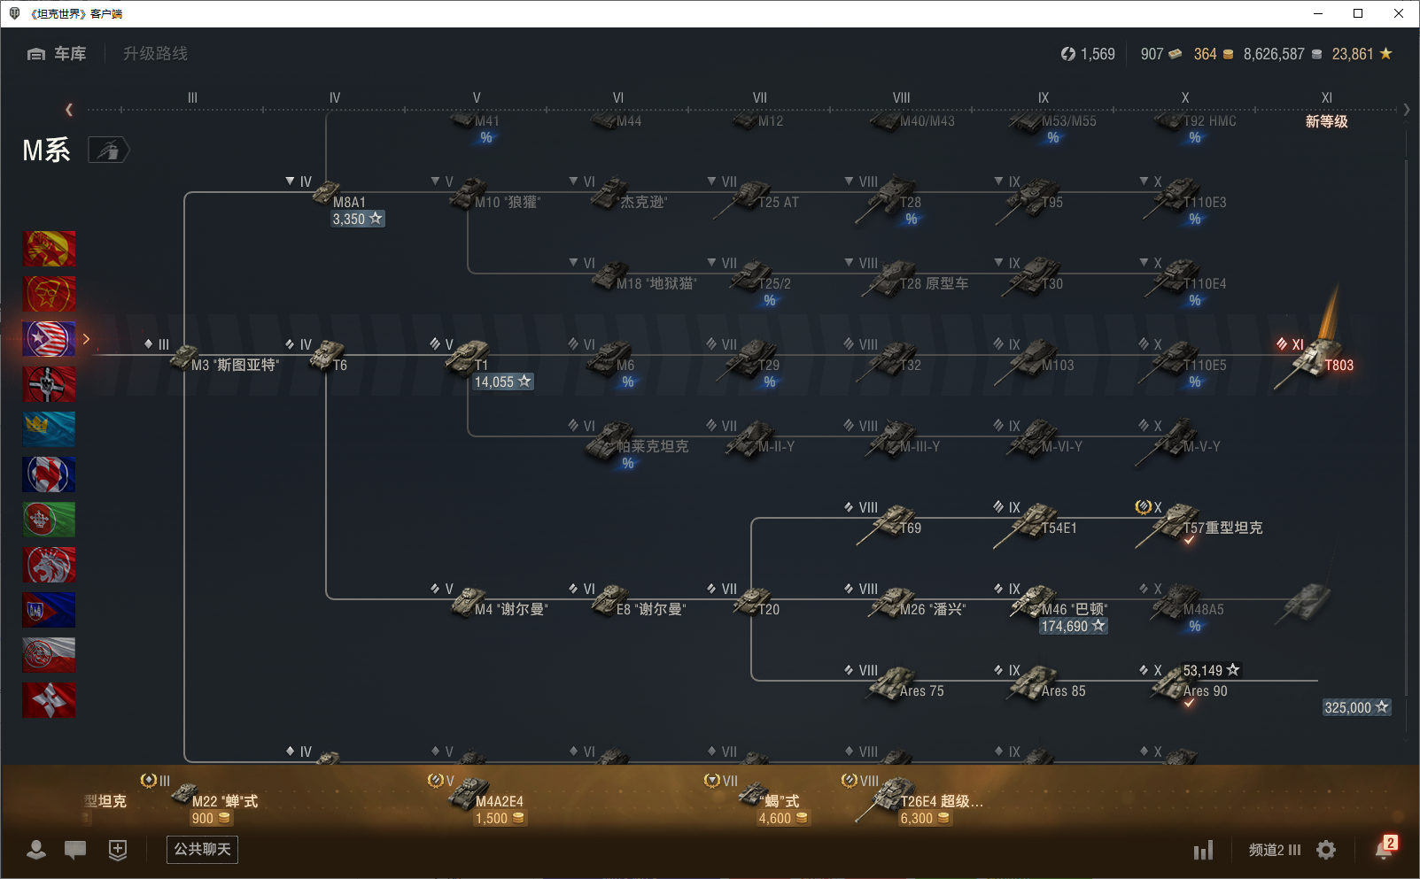Open the contacts list person icon

coord(36,850)
